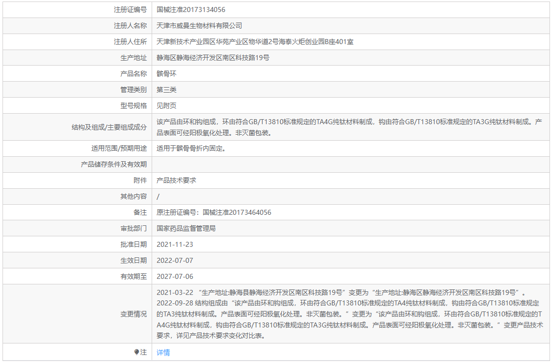
Task: Select the 其他内容 label
Action: tap(133, 196)
